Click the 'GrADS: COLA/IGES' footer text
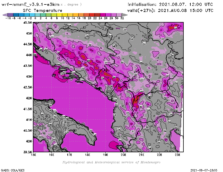The width and height of the screenshot is (223, 172). (x=13, y=170)
